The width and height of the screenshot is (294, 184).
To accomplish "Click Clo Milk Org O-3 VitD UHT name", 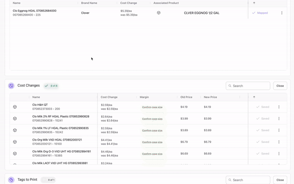I will point(62,151).
